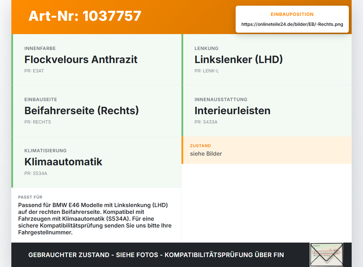Viewport: 363px width, 267px height.
Task: Select the Flockvelours Anthrazit value
Action: (x=81, y=59)
